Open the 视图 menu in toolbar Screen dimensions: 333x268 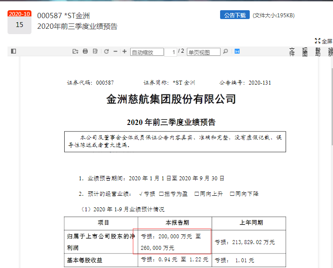pos(305,52)
